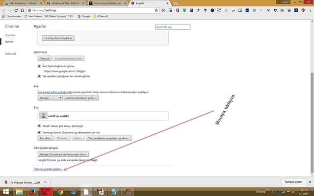Click the Home button in the toolbar
The height and width of the screenshot is (196, 314).
[22, 10]
